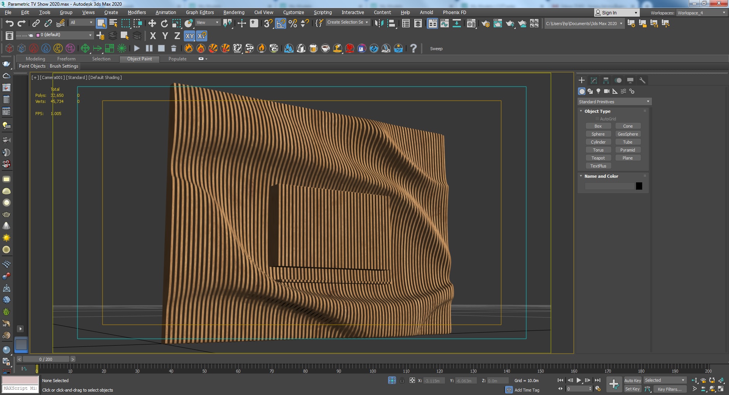
Task: Click the Mirror tool icon
Action: point(379,24)
